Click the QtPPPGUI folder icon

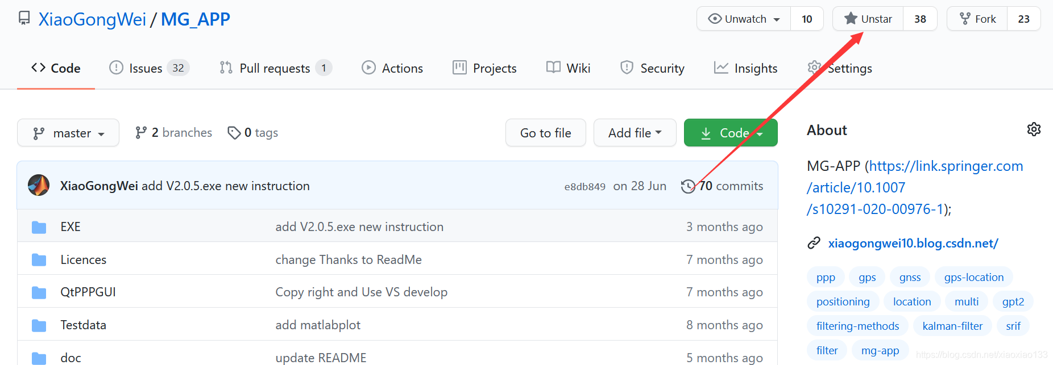click(x=39, y=292)
